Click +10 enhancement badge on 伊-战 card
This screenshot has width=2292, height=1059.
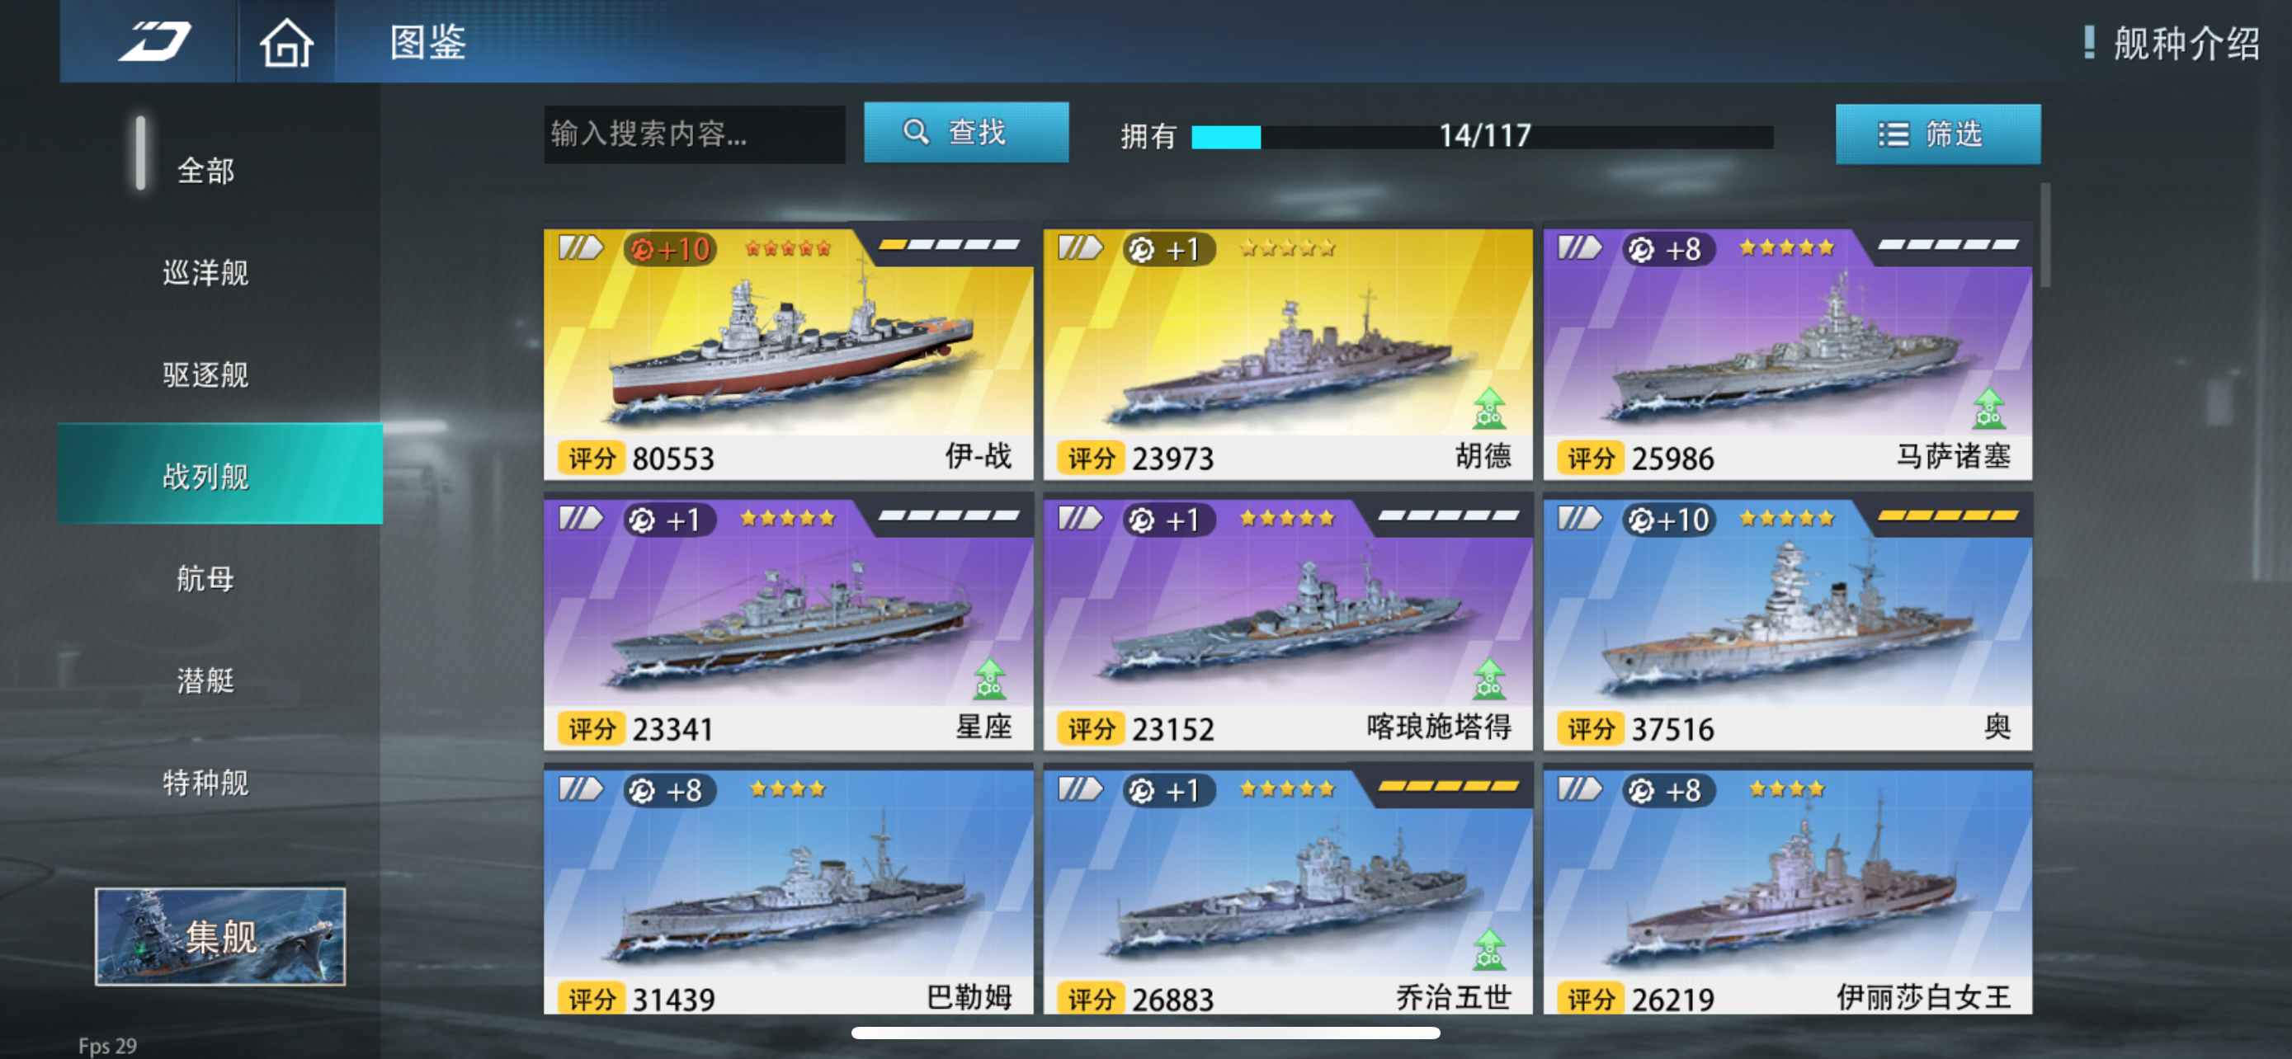670,249
